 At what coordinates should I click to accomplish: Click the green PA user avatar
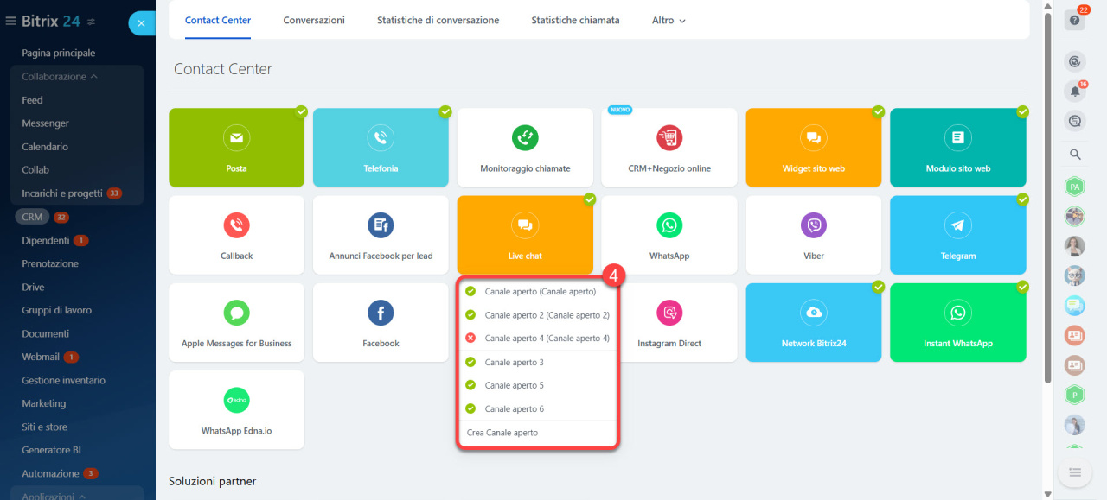coord(1075,187)
